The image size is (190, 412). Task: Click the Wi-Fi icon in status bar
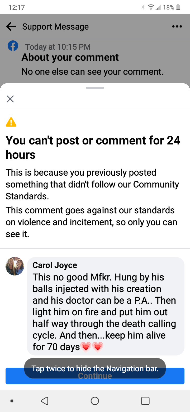(x=151, y=7)
